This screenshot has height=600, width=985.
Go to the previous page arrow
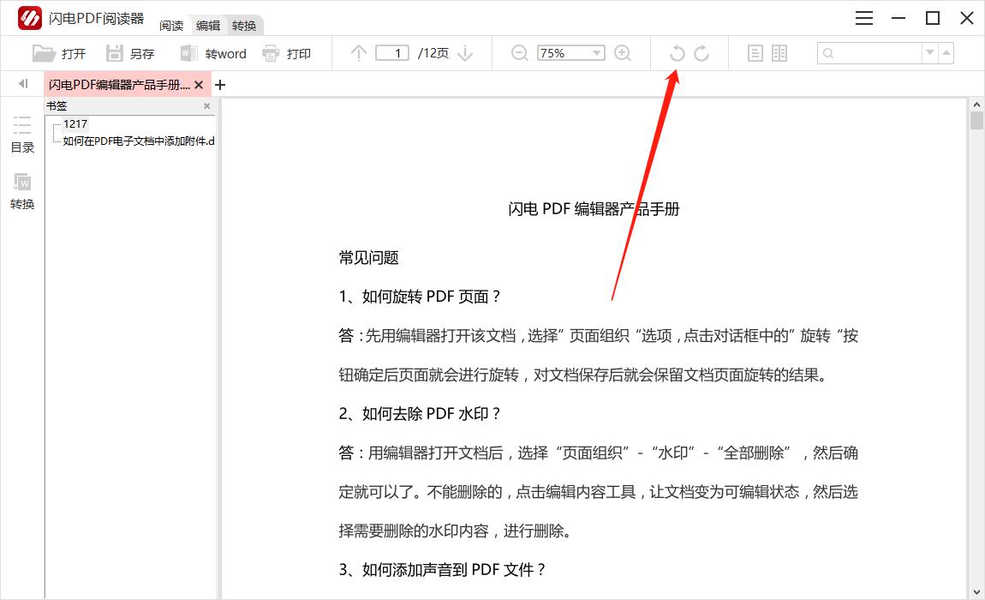(359, 53)
